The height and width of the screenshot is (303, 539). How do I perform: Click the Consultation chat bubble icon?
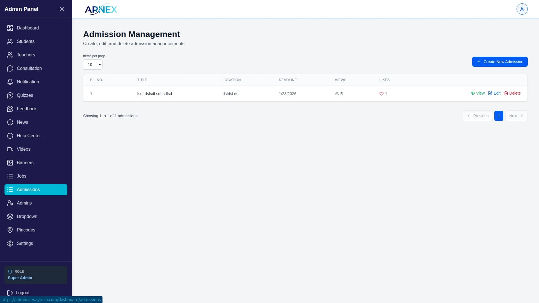pos(10,68)
